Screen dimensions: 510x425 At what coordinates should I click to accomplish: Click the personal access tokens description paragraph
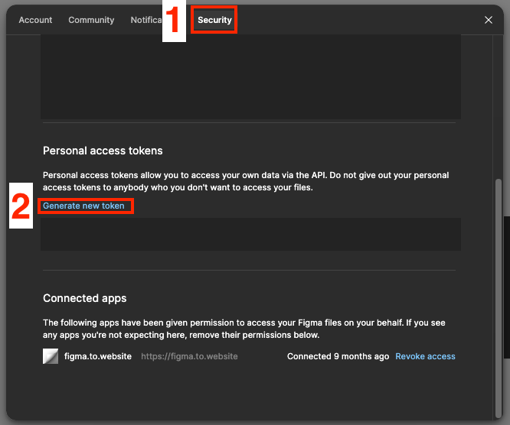[x=246, y=181]
